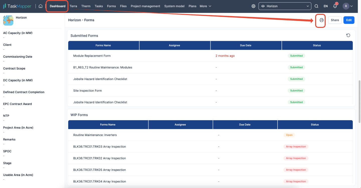The height and width of the screenshot is (188, 361).
Task: Open Routine Maintenance: Inverters row
Action: [210, 135]
